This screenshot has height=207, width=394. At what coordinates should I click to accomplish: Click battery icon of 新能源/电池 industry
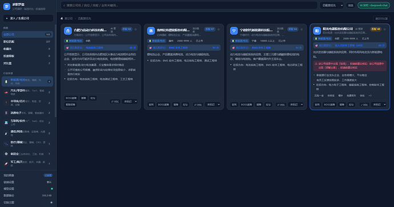6,82
